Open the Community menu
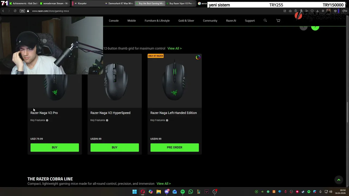This screenshot has height=196, width=349. (x=210, y=21)
